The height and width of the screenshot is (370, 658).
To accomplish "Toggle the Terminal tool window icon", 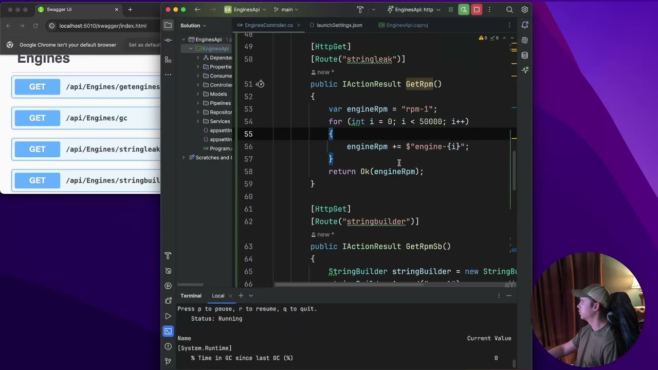I will [x=168, y=331].
